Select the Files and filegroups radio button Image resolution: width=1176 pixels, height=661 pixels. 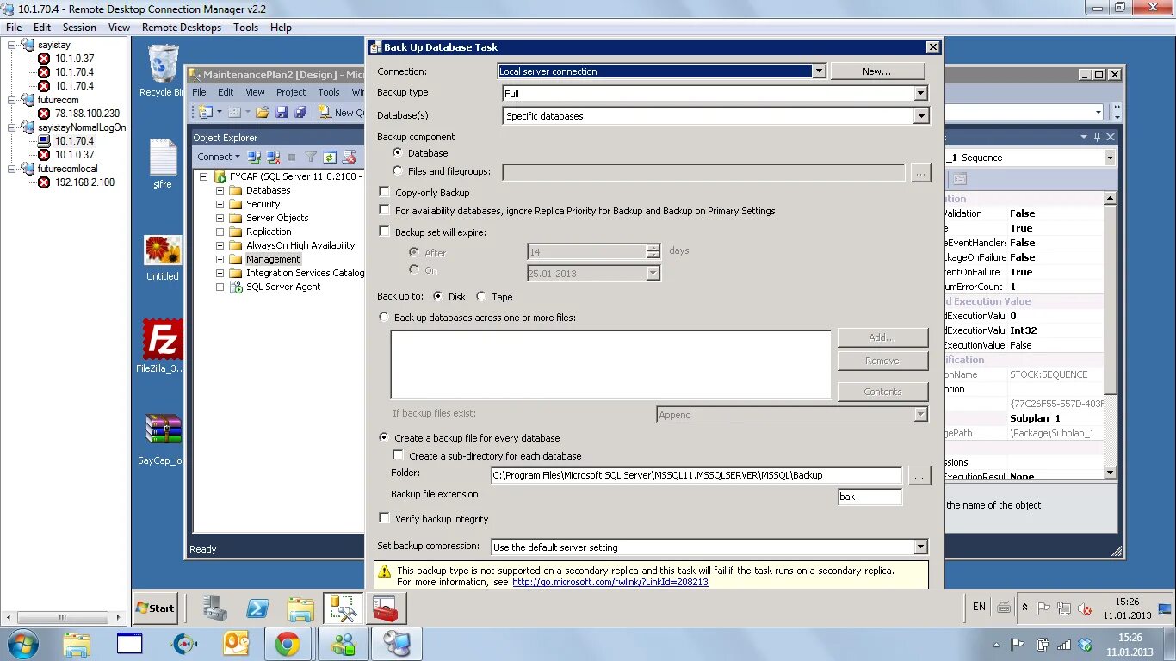(397, 171)
